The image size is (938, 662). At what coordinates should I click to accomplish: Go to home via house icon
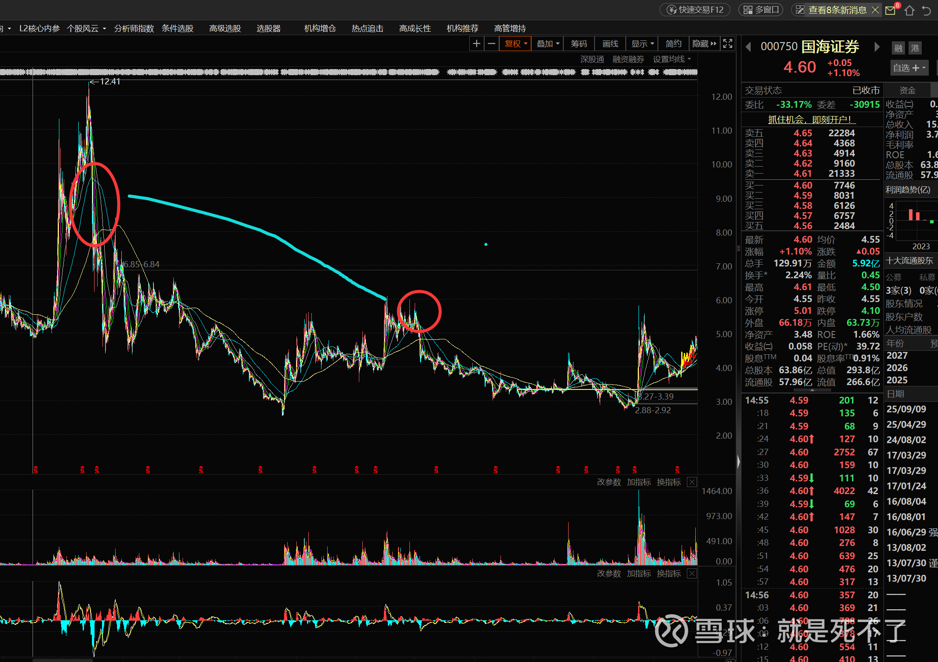coord(909,10)
